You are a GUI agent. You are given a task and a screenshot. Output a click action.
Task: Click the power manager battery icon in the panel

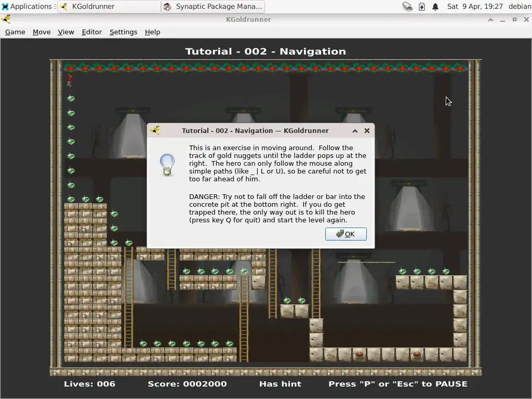[x=421, y=6]
